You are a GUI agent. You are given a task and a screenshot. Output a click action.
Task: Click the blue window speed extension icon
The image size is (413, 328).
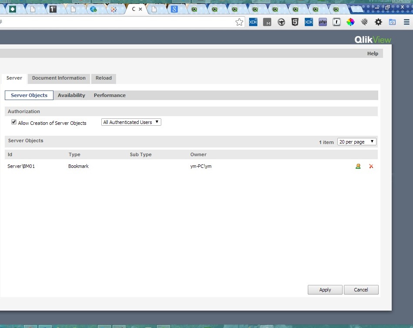pos(393,22)
